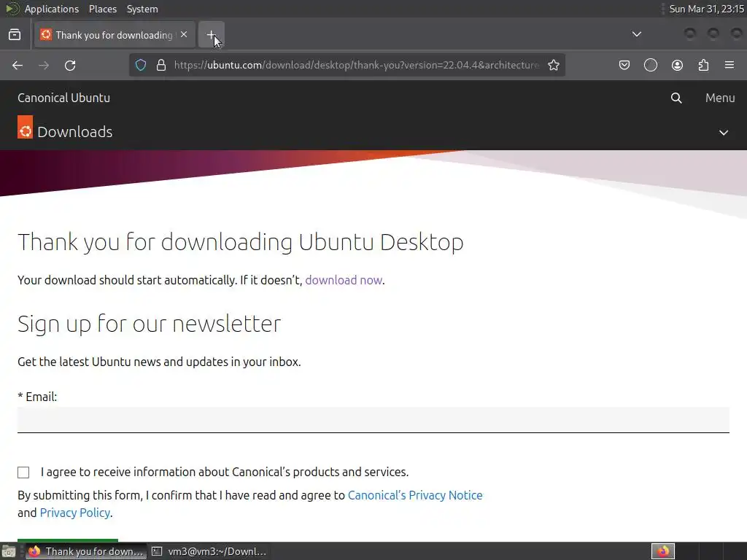Go back to the previous page
Viewport: 747px width, 560px height.
(x=18, y=65)
